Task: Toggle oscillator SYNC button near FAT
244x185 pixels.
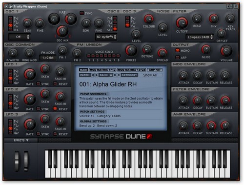Action: (82, 13)
